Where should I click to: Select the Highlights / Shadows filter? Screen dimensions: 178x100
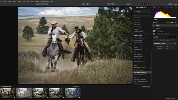[140, 79]
